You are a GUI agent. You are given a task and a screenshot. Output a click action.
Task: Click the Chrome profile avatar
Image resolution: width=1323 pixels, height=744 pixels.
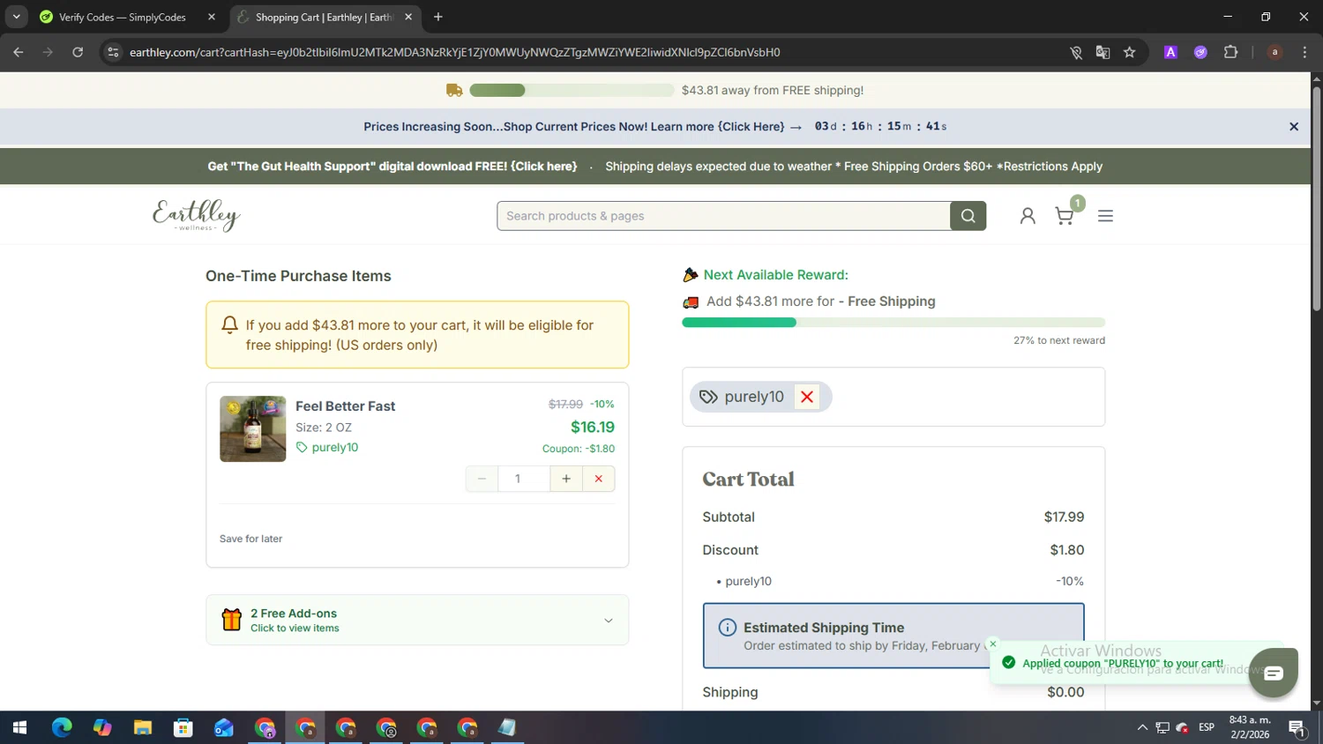tap(1274, 52)
